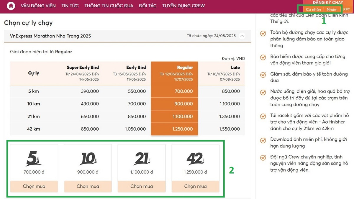Image resolution: width=354 pixels, height=199 pixels.
Task: Click the 'Tổ chức ngày: 24/08/2025' date text
Action: click(211, 36)
